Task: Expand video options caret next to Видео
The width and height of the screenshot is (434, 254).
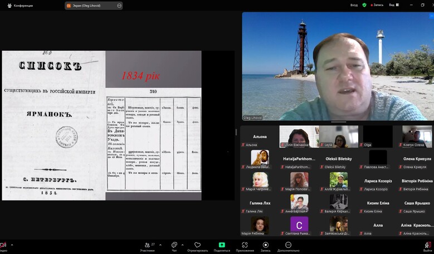Action: click(x=12, y=245)
